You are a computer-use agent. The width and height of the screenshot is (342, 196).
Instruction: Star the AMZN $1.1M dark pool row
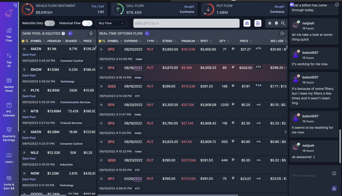(25, 49)
